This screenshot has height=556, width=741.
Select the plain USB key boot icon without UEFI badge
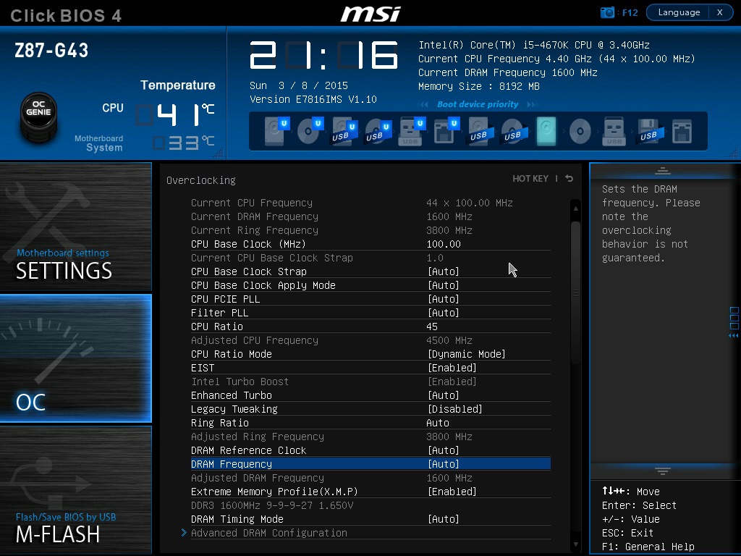[614, 131]
